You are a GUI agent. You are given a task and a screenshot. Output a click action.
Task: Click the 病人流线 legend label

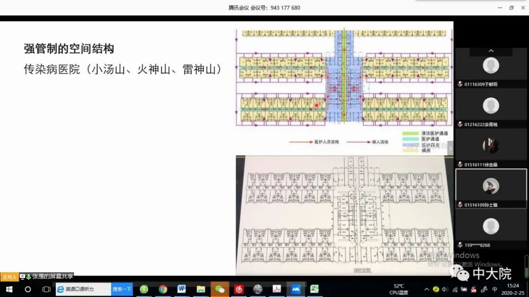pos(380,142)
